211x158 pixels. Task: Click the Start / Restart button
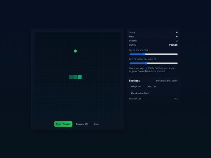point(63,124)
